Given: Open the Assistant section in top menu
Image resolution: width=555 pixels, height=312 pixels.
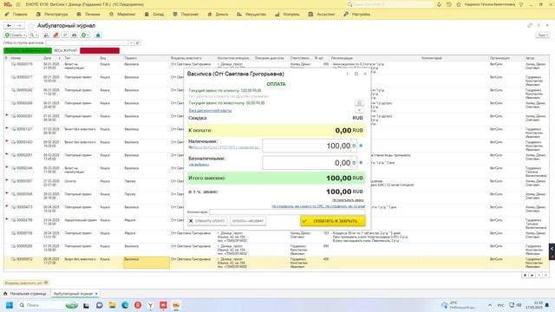Looking at the screenshot, I should (x=322, y=15).
